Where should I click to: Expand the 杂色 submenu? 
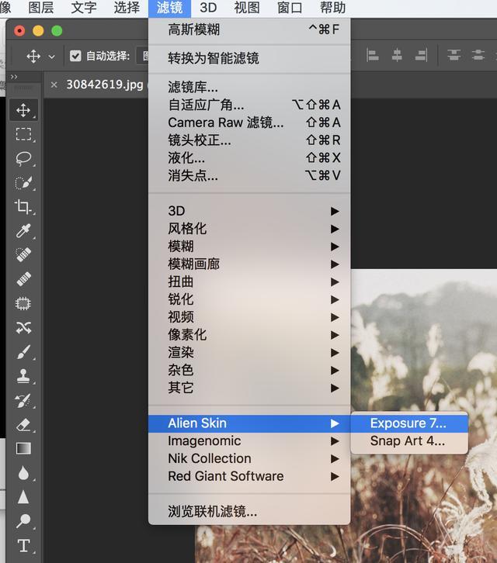click(x=249, y=370)
